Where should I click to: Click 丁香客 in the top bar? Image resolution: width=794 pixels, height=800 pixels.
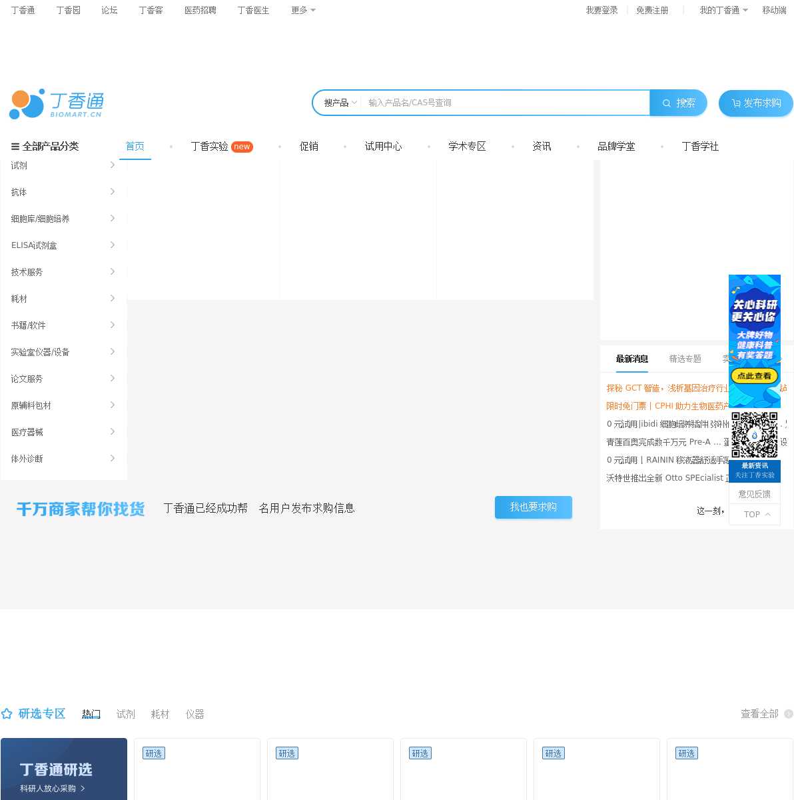(x=151, y=10)
